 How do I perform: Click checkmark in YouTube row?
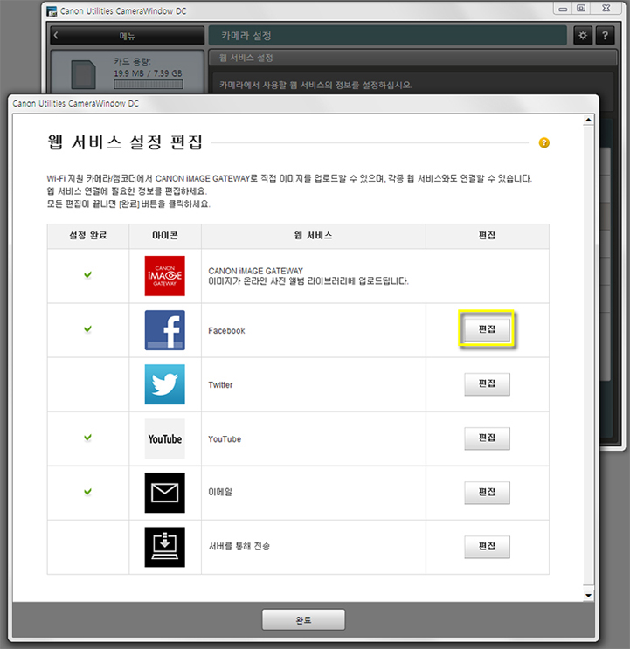(87, 438)
